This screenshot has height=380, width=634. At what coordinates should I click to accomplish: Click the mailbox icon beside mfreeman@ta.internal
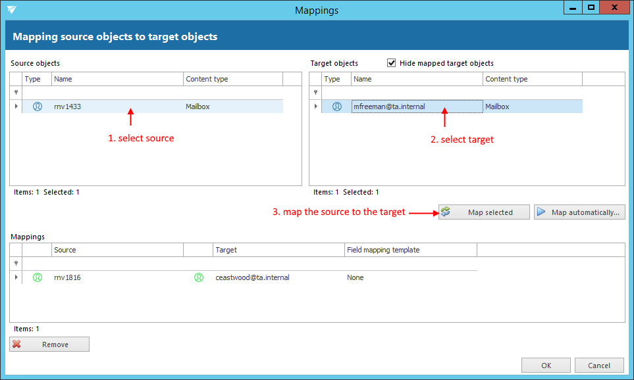point(337,107)
